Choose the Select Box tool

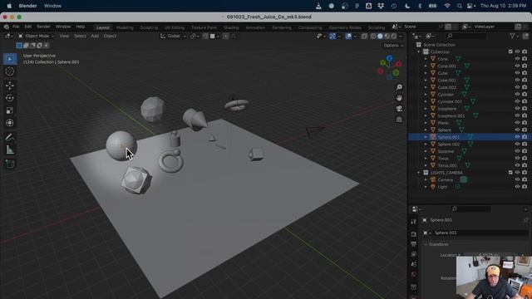coord(10,59)
